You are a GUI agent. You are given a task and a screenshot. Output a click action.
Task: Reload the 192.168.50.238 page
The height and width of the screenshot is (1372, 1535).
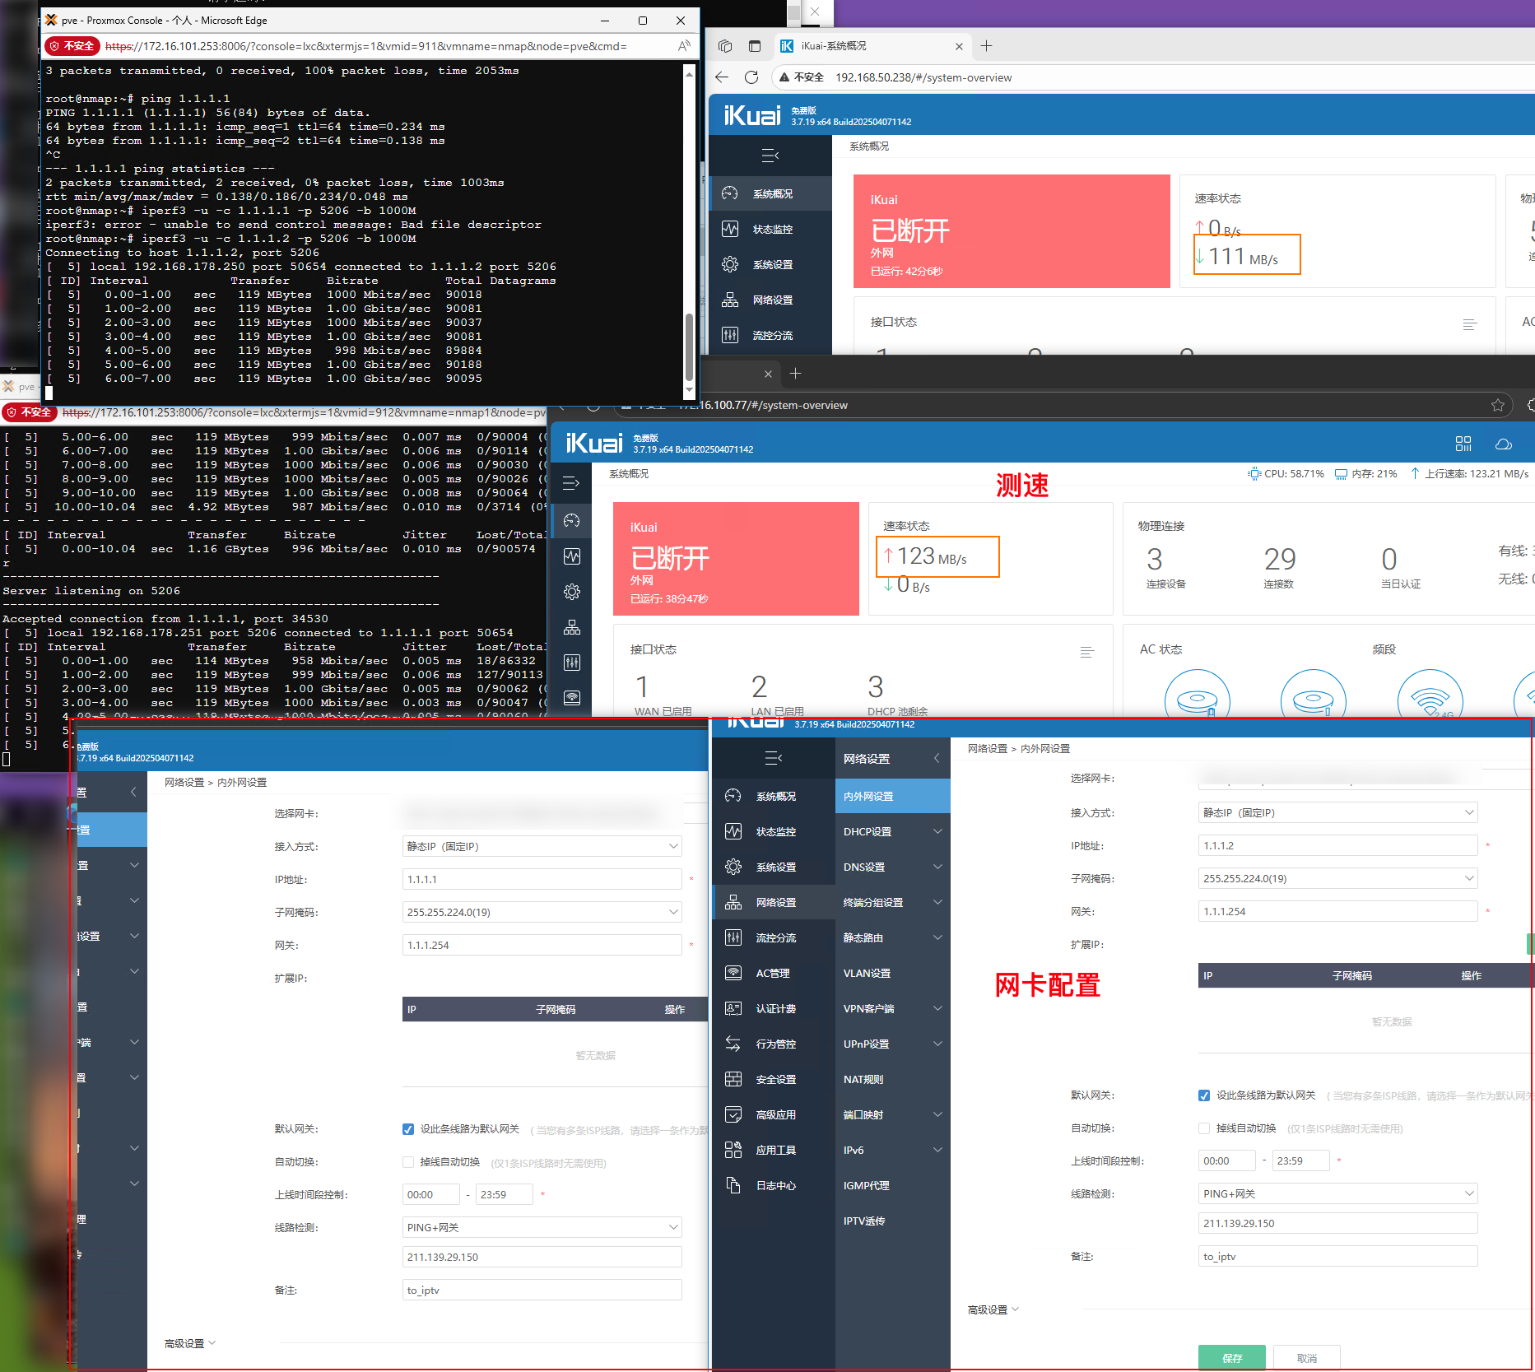[751, 77]
